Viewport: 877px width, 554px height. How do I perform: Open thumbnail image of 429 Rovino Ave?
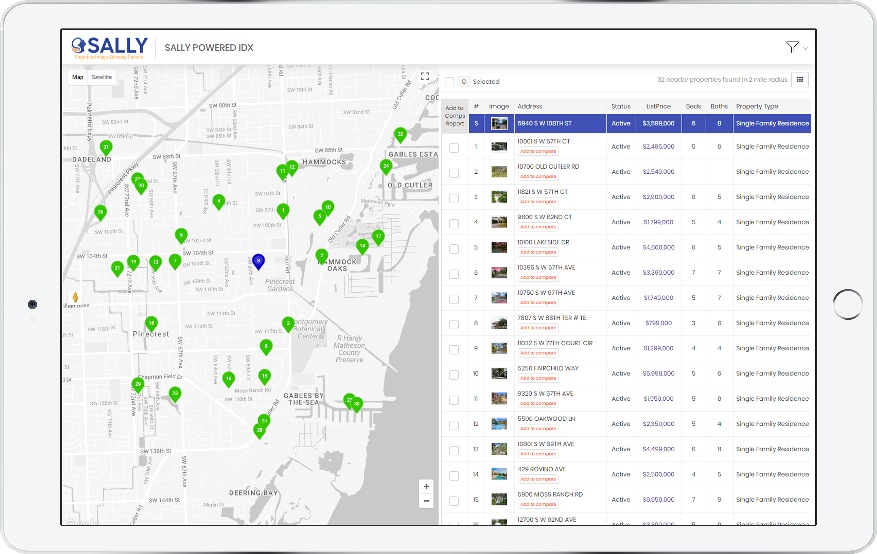[x=499, y=474]
